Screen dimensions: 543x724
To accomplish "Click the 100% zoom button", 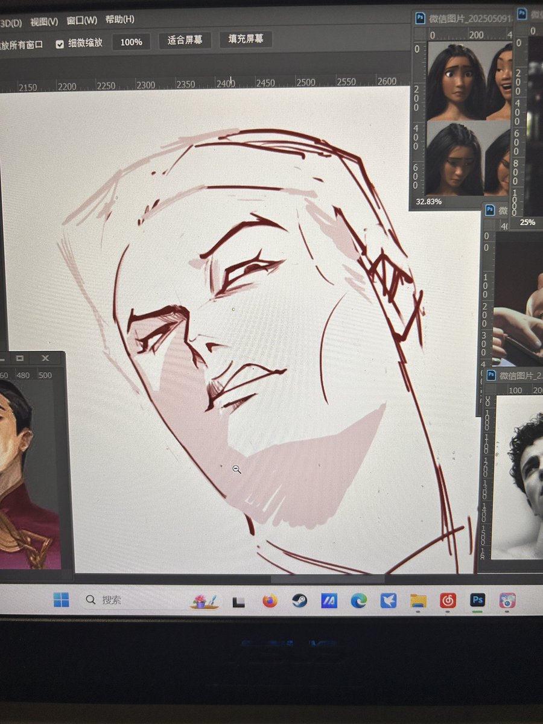I will pyautogui.click(x=131, y=42).
